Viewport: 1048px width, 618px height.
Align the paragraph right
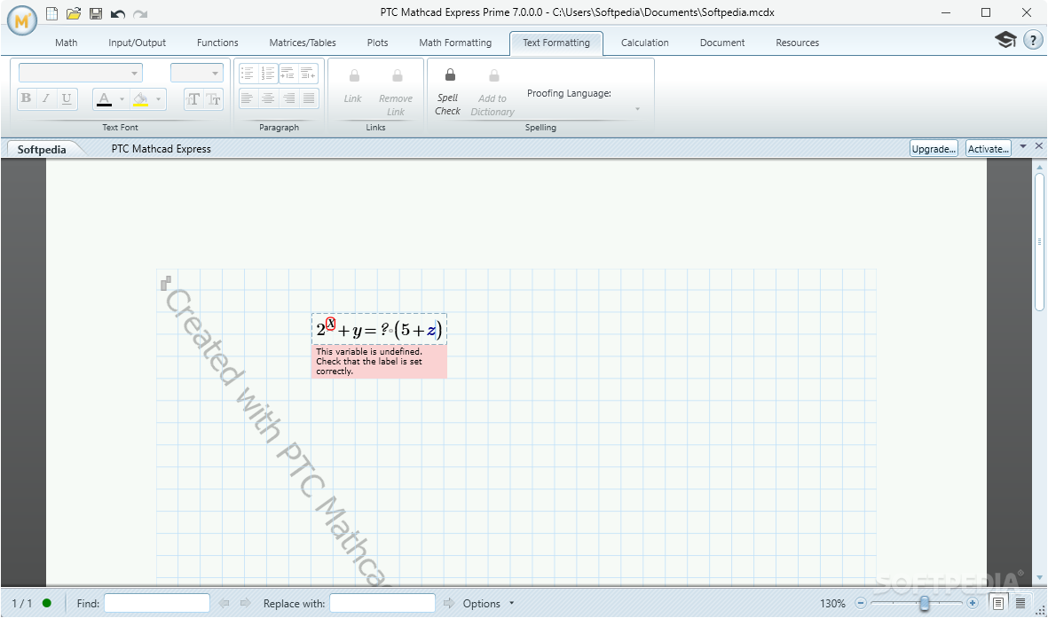288,99
